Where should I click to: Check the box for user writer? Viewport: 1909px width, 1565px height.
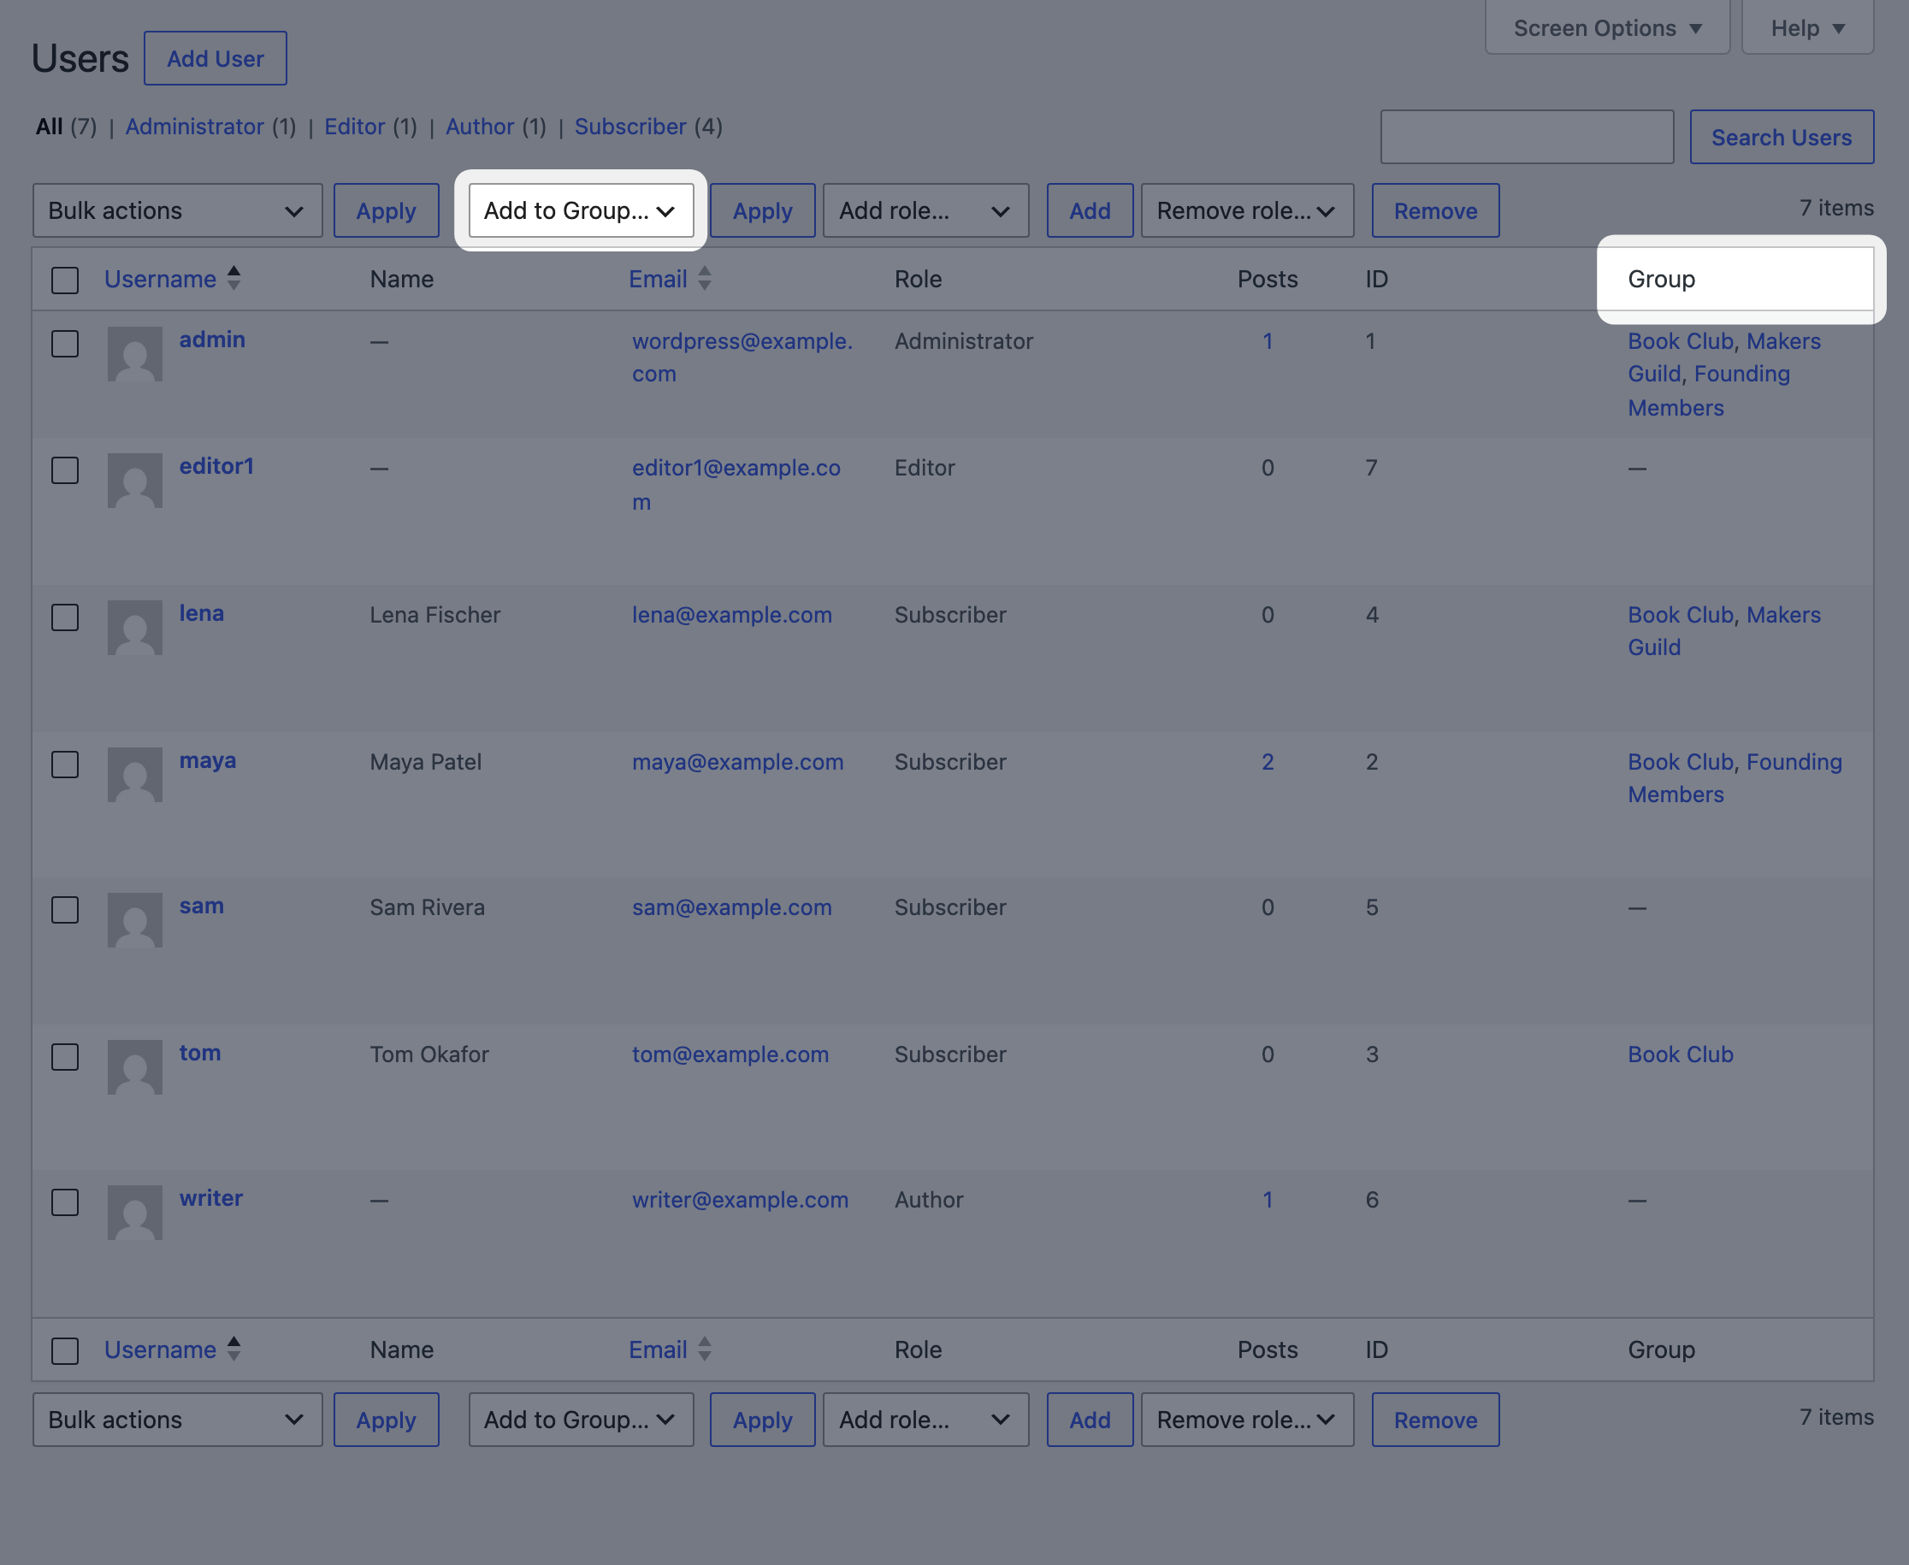click(x=65, y=1202)
